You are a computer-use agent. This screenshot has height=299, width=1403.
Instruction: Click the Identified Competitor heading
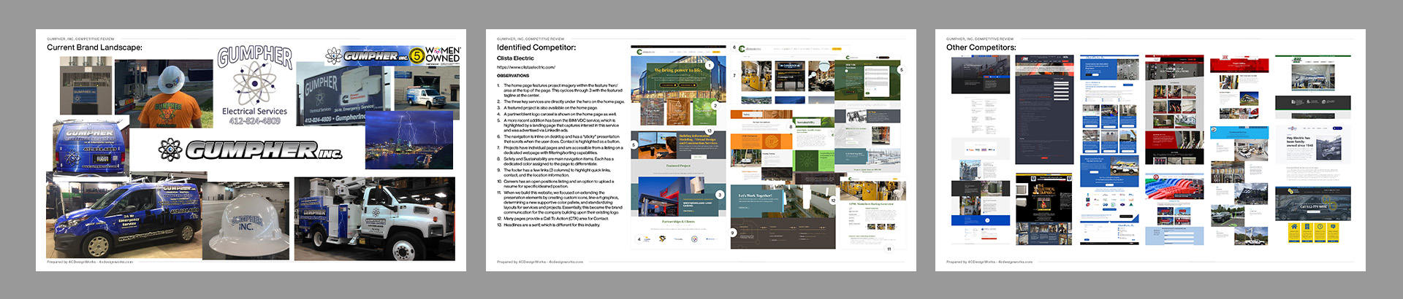536,47
